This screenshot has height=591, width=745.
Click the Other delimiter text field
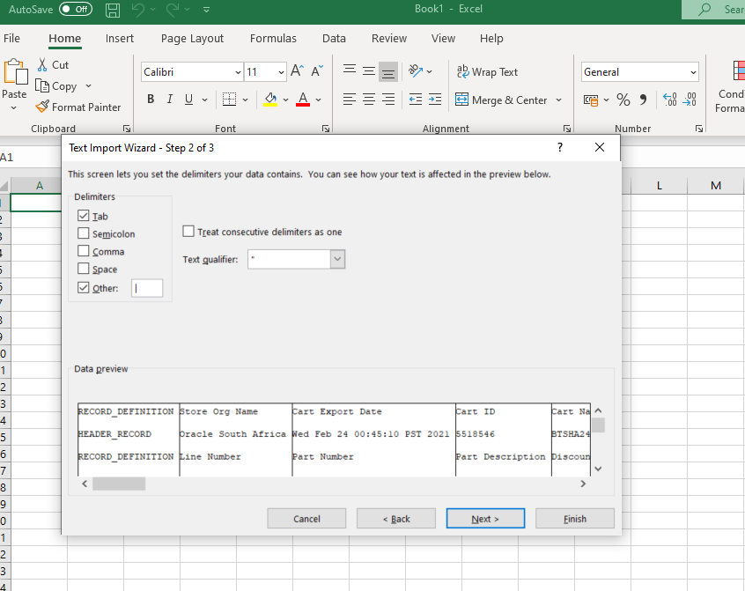[147, 288]
